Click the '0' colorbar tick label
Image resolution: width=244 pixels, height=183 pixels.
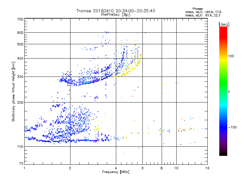(x=229, y=92)
